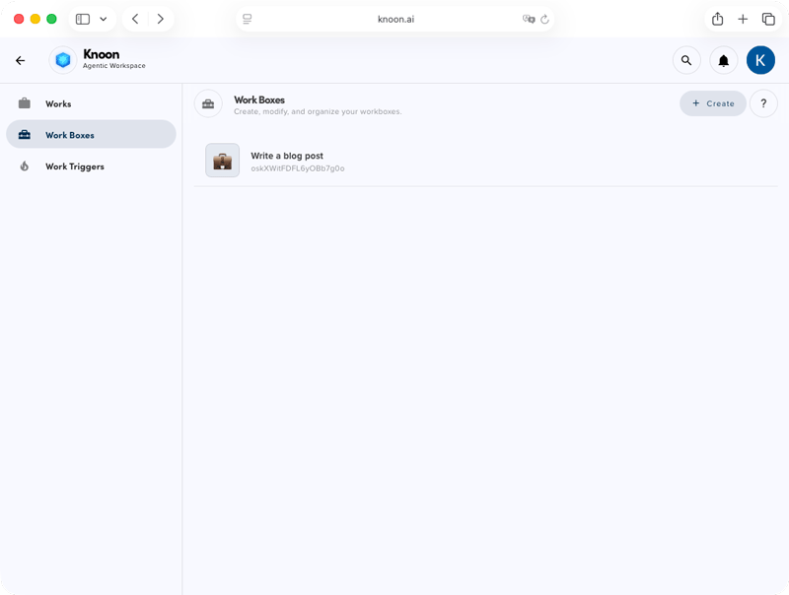789x595 pixels.
Task: Select Works in the sidebar
Action: 59,103
